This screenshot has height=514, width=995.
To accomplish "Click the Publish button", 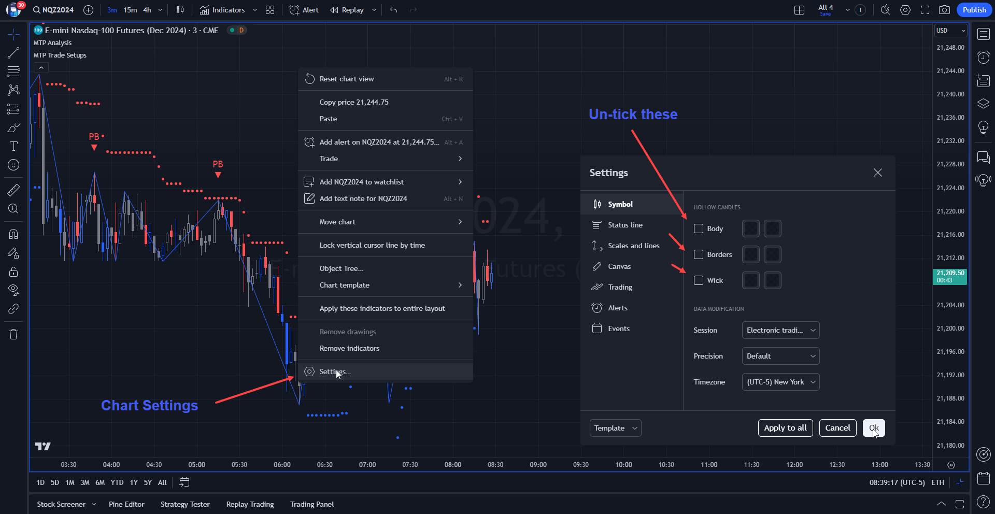I will pyautogui.click(x=974, y=9).
